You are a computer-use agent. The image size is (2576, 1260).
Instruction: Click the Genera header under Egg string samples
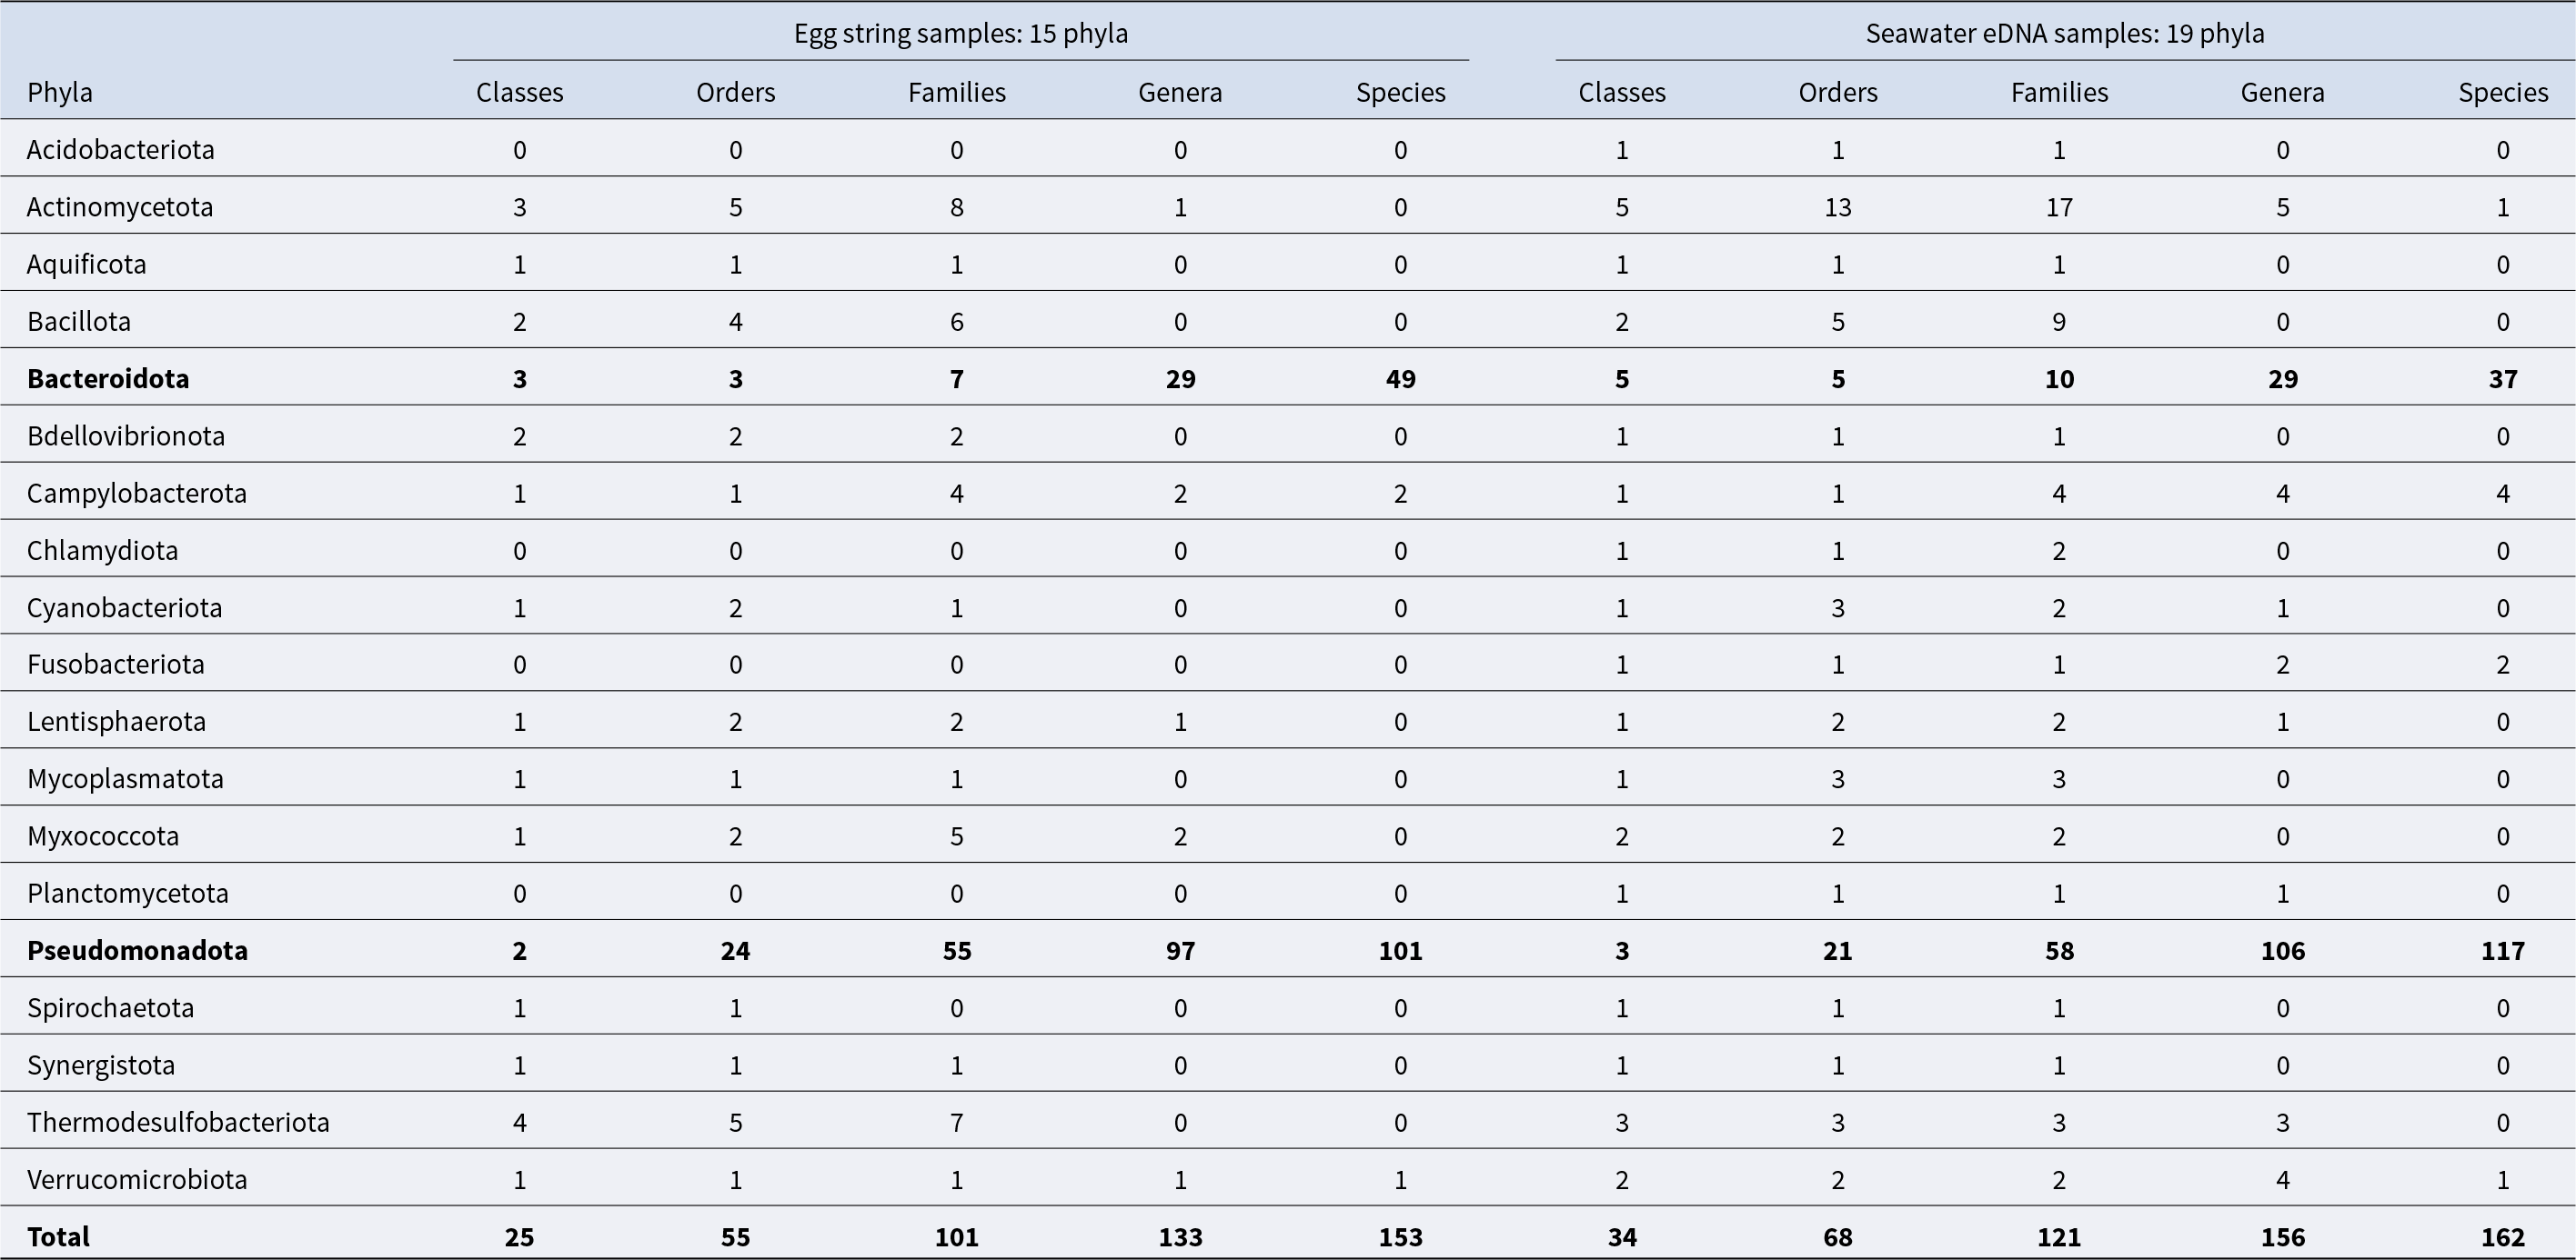[1180, 92]
